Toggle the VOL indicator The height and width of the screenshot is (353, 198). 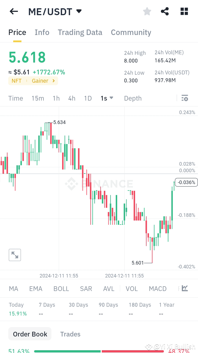[x=132, y=289]
